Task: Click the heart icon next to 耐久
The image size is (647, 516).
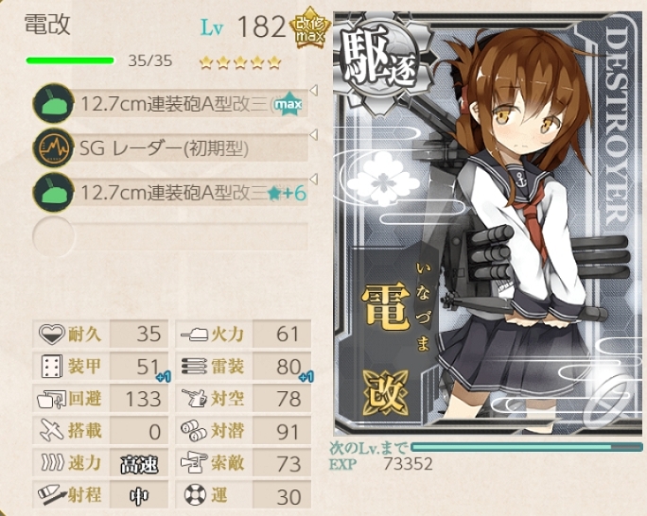Action: coord(52,334)
